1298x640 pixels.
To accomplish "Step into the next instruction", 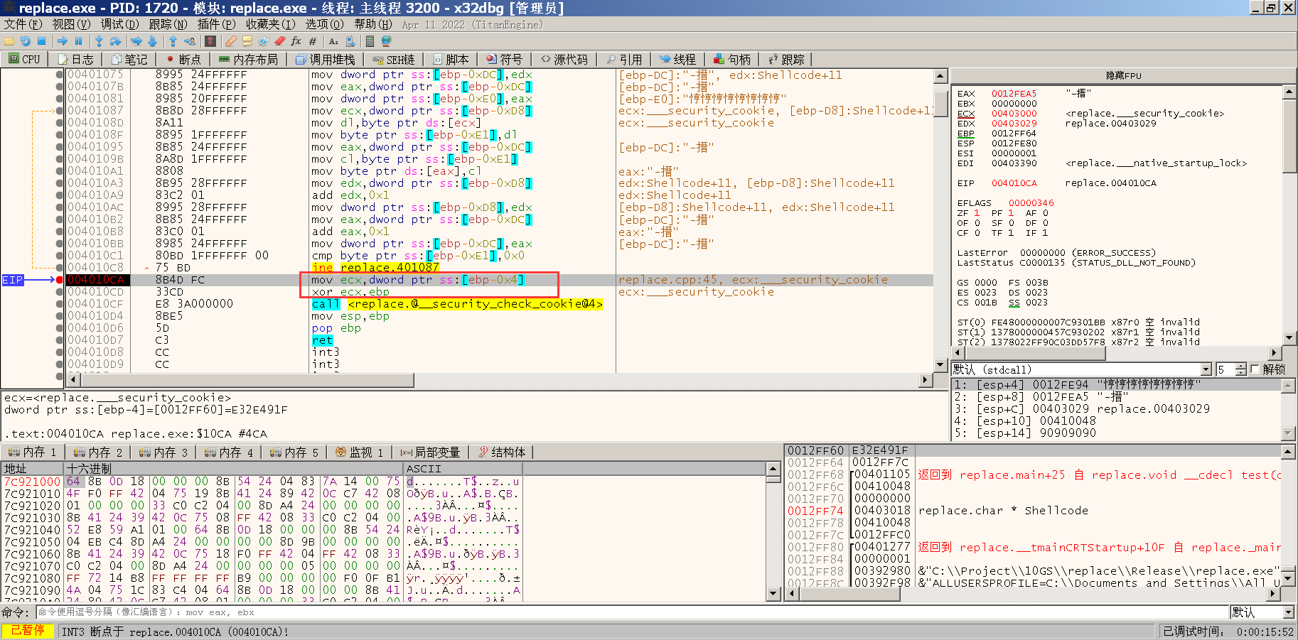I will click(x=99, y=40).
